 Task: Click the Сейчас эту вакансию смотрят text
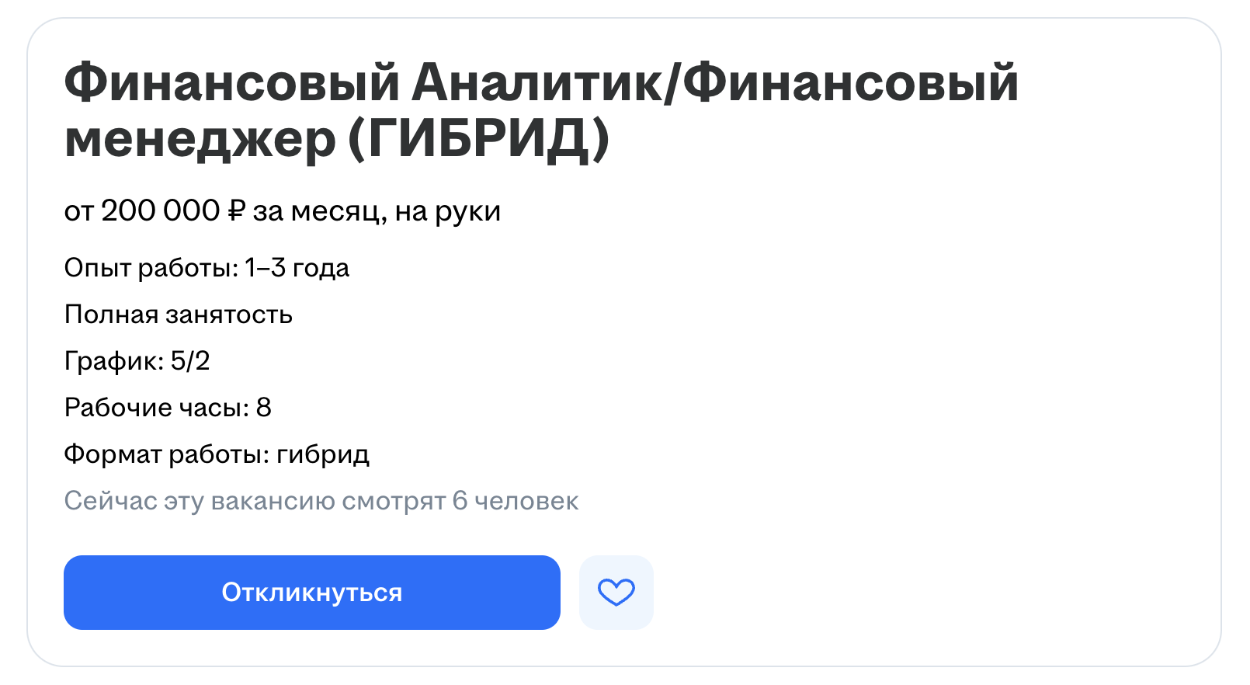[255, 501]
